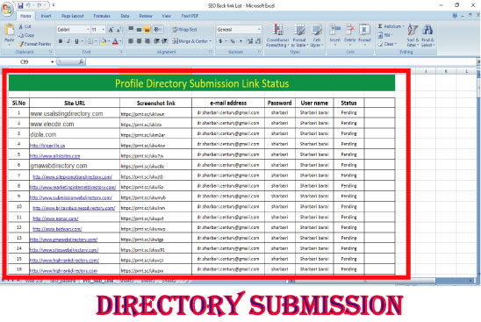Open the sitepromotiondirectory.com link
Screen dimensions: 481x322
(x=72, y=176)
